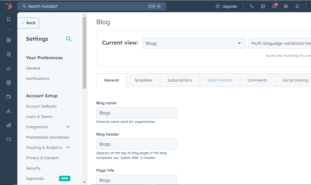The height and width of the screenshot is (185, 311).
Task: Open the Workspaces grid icon
Action: click(x=9, y=40)
